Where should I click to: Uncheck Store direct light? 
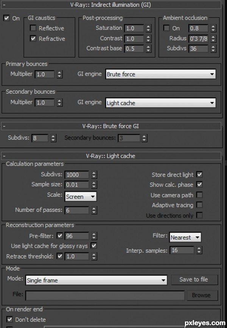(199, 174)
